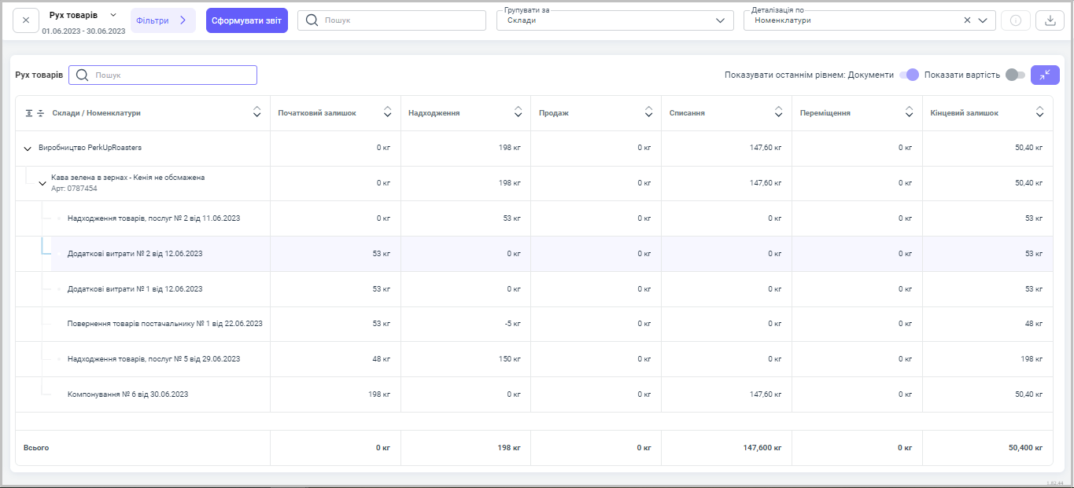Toggle Показувати останнім рівнем: Документи switch
Viewport: 1074px width, 488px height.
pyautogui.click(x=909, y=75)
